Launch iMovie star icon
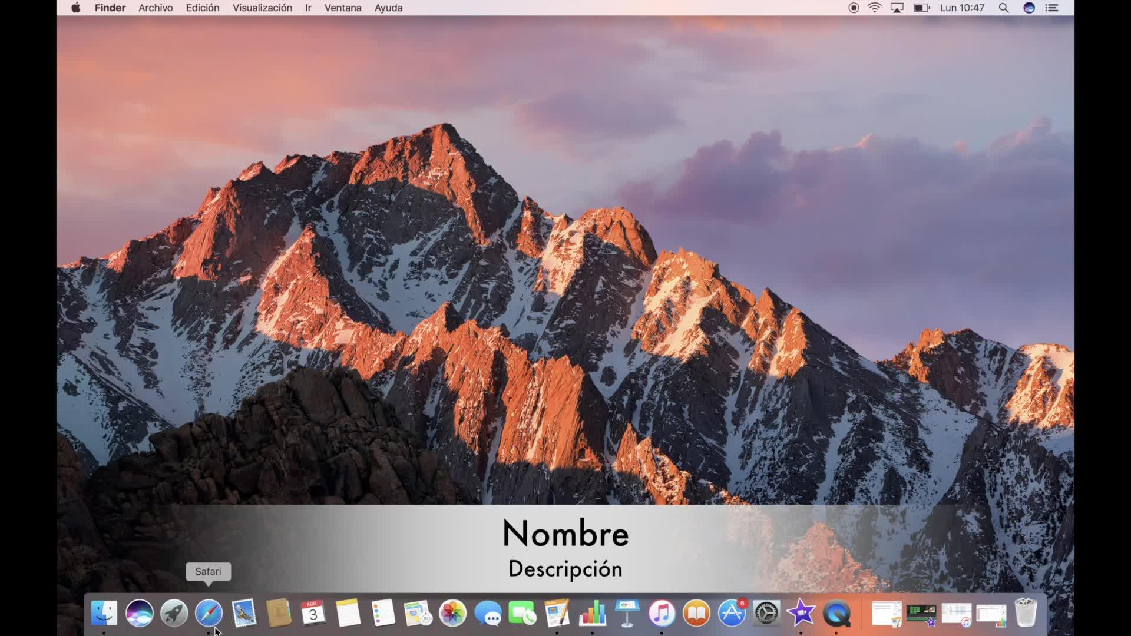Image resolution: width=1131 pixels, height=636 pixels. (801, 613)
